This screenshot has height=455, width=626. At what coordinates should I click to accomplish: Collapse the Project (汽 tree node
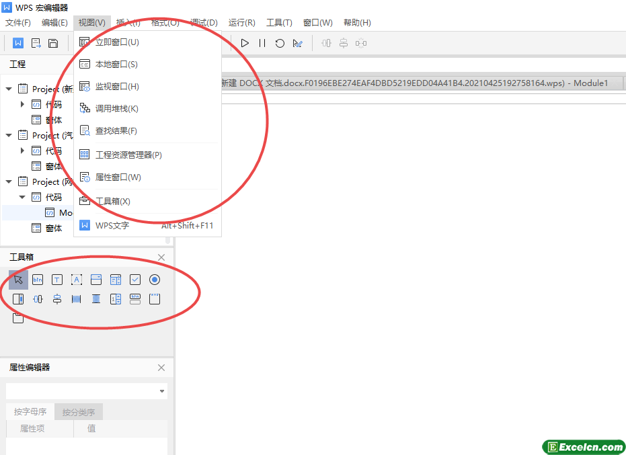[9, 135]
